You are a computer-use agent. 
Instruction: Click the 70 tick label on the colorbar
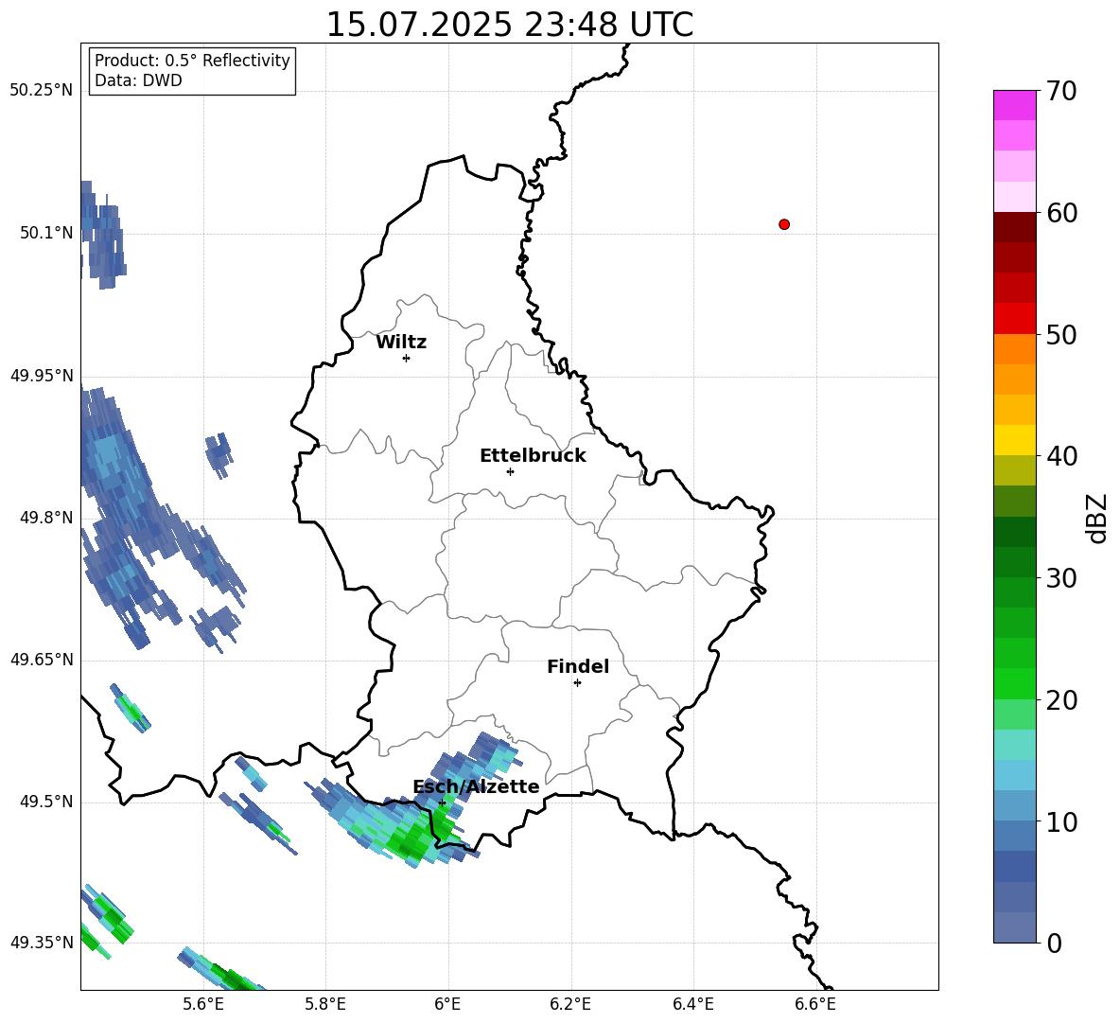coord(1061,92)
